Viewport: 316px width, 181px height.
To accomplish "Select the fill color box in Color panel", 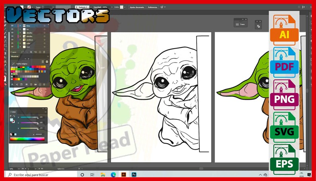I will 12,120.
